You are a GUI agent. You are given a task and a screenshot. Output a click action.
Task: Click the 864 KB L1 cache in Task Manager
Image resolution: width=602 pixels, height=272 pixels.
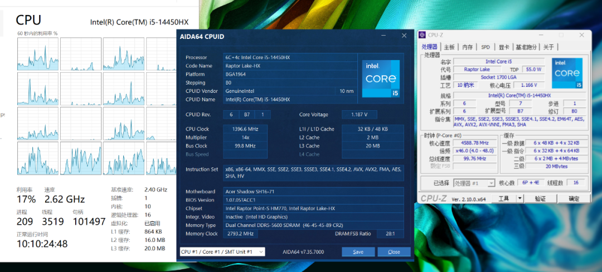(x=153, y=231)
